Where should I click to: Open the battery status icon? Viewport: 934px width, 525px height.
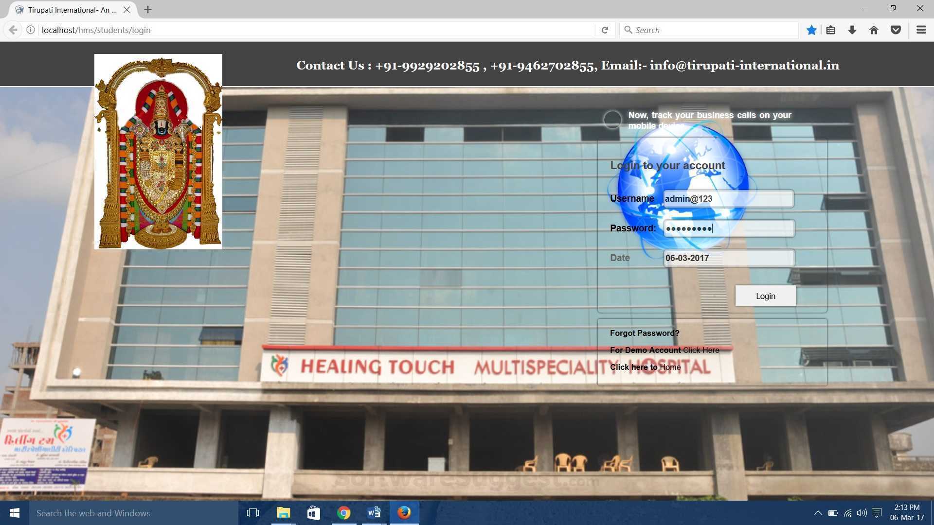click(833, 513)
